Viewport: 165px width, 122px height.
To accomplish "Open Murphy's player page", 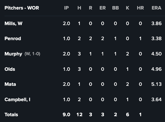I will (x=13, y=54).
